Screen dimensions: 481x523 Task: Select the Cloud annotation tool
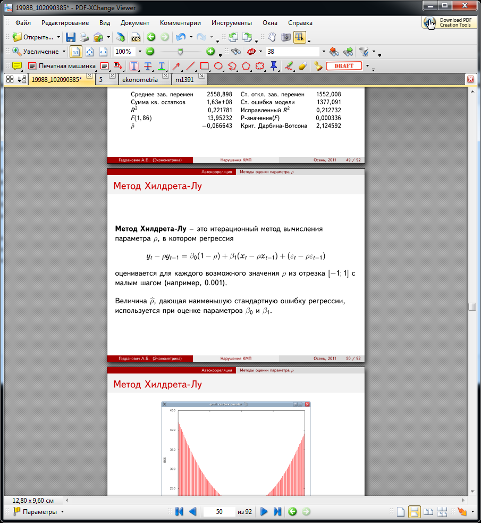point(260,66)
